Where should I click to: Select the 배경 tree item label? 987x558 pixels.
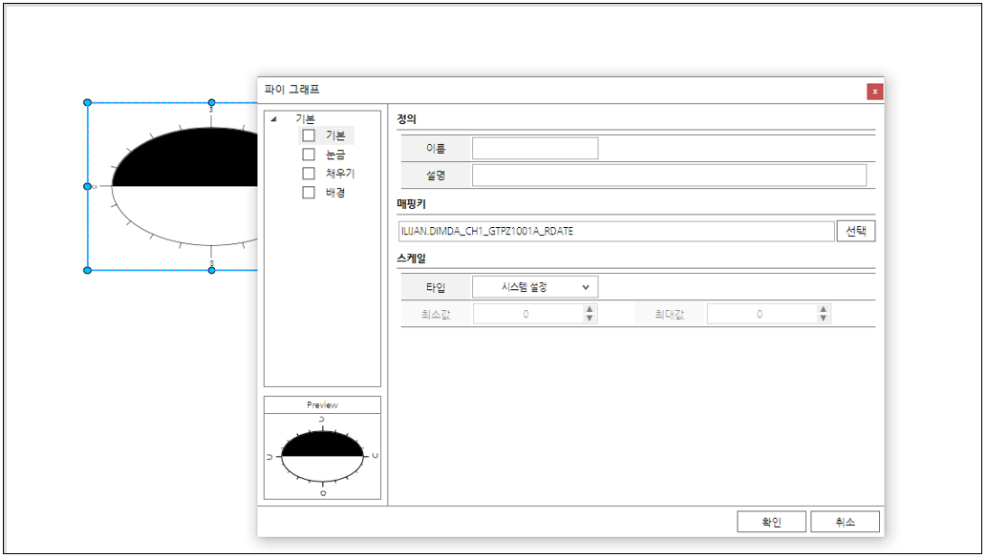(334, 193)
